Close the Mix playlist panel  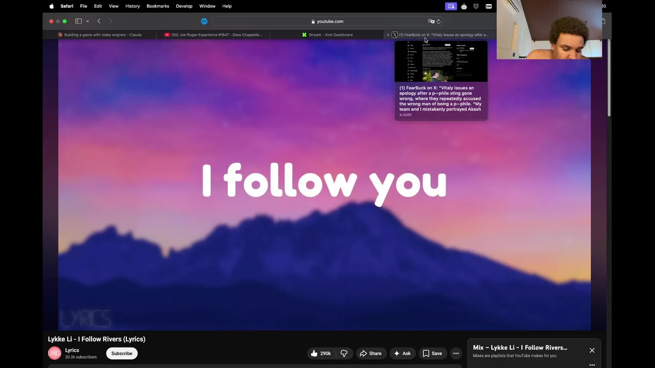[x=592, y=350]
